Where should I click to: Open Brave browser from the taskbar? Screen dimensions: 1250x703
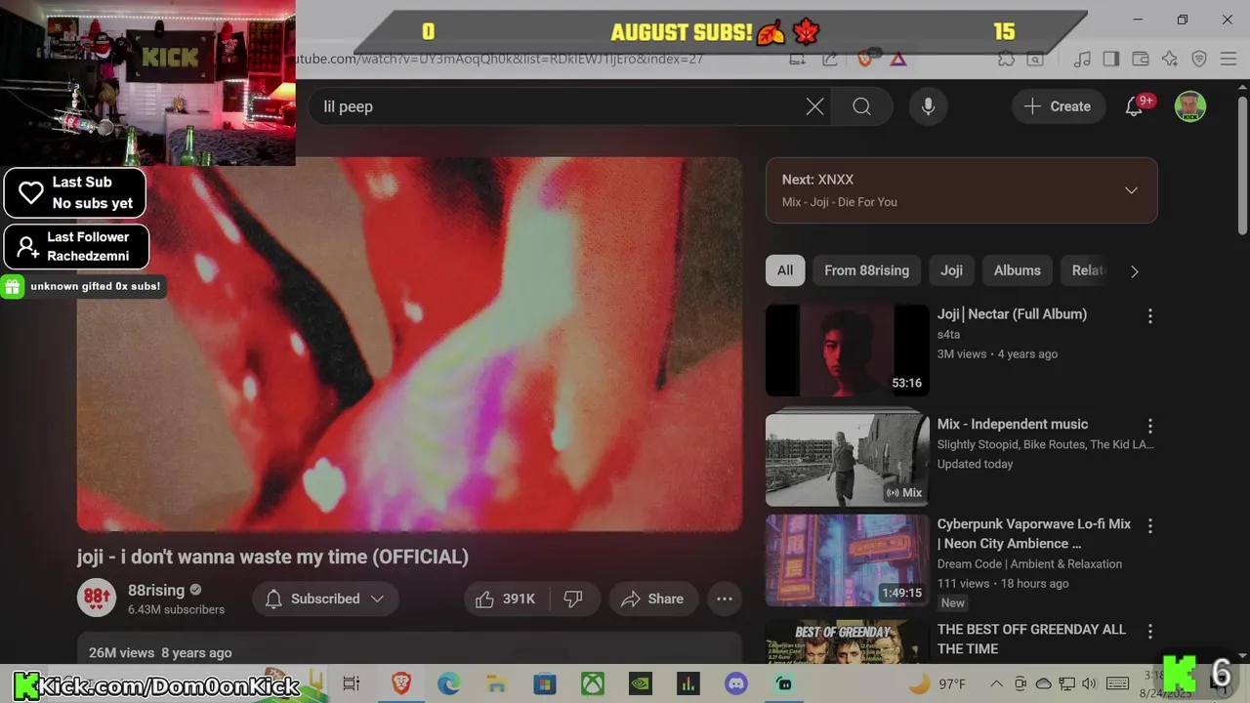[x=400, y=683]
